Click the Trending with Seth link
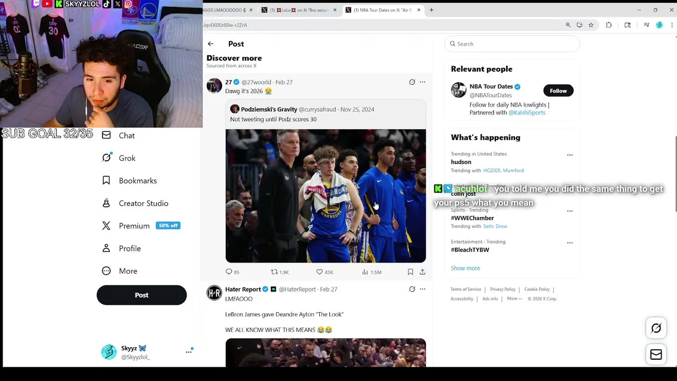This screenshot has width=677, height=381. click(495, 226)
